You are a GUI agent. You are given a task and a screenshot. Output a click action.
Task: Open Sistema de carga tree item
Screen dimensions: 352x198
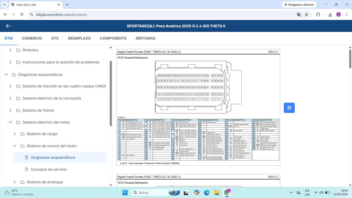(42, 134)
